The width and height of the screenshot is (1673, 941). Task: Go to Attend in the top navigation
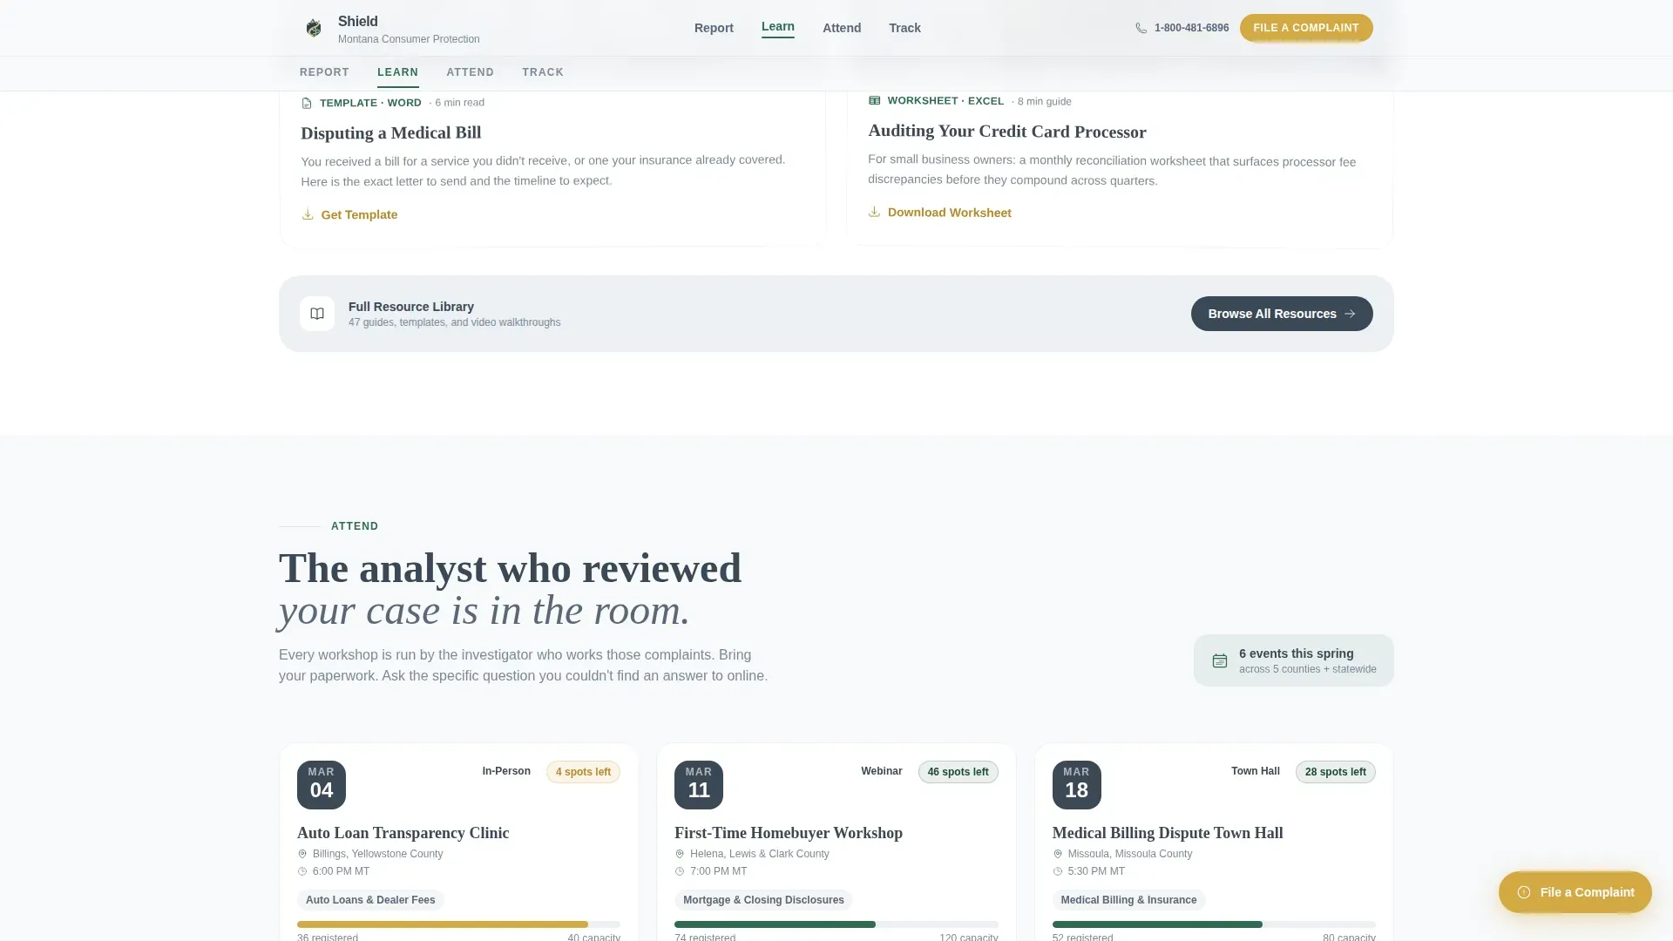[x=842, y=28]
